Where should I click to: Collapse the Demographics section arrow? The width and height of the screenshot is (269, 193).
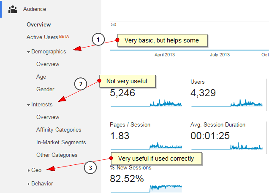[28, 52]
